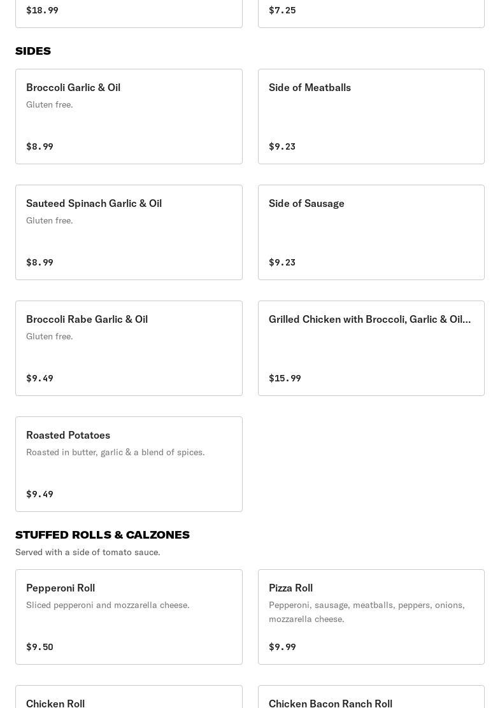
Task: Select Broccoli Rabe Garlic & Oil
Action: click(x=129, y=348)
